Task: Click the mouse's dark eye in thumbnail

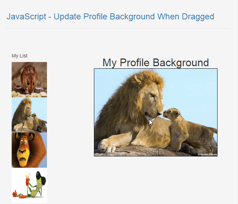Action: pos(28,83)
